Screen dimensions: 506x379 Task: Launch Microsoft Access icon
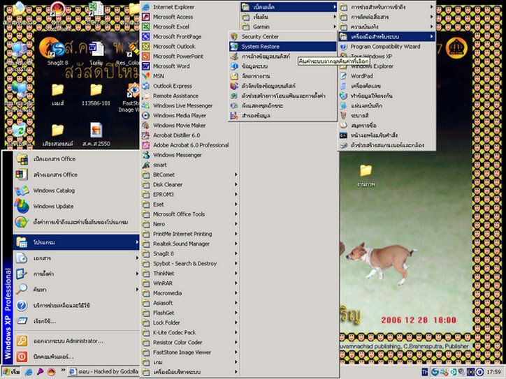coord(146,17)
